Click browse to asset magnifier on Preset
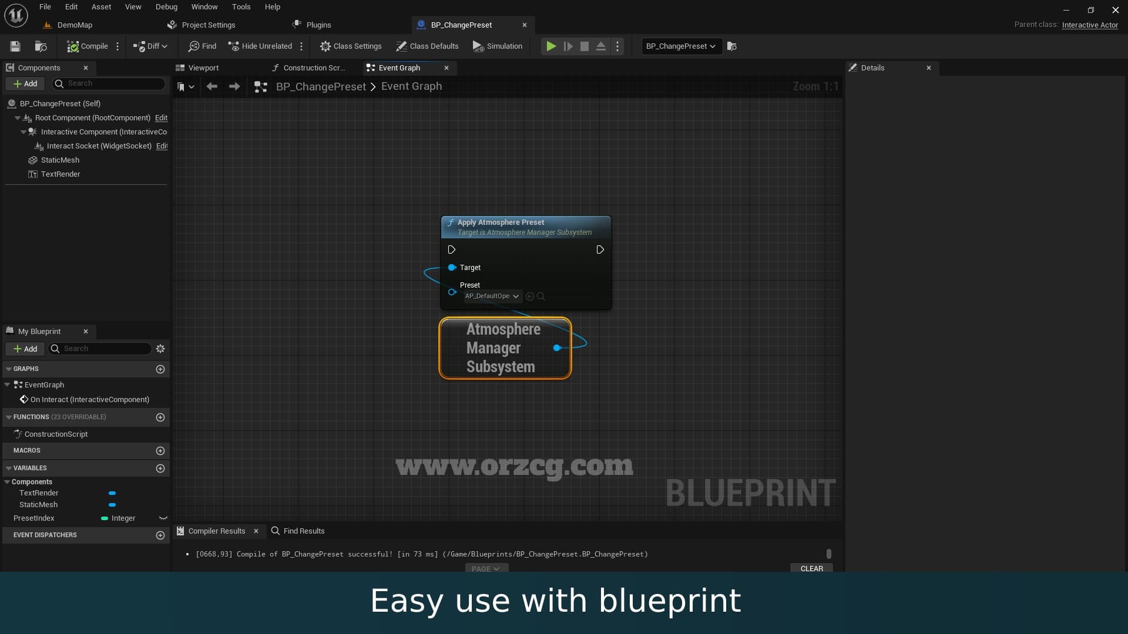 pyautogui.click(x=541, y=296)
